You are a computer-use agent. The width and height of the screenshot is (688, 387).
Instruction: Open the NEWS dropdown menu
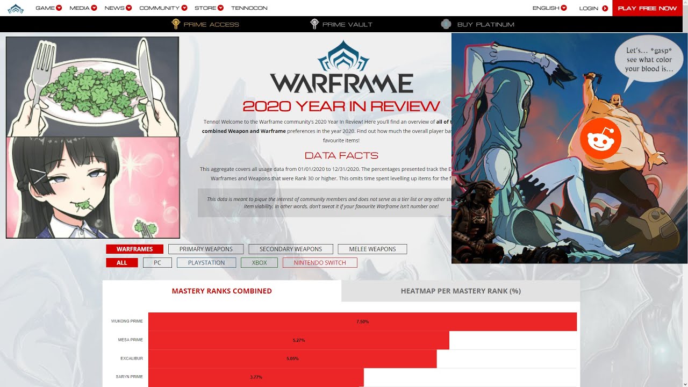(x=118, y=8)
